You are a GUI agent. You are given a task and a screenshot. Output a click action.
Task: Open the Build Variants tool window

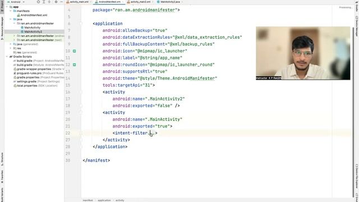coord(2,195)
